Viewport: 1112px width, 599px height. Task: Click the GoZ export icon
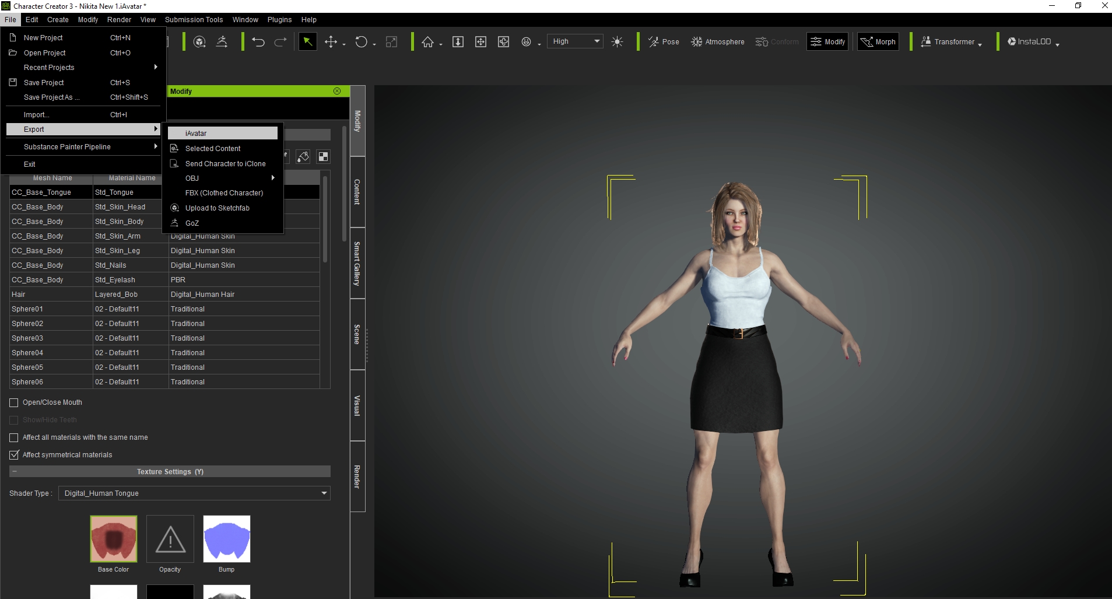[x=174, y=223]
